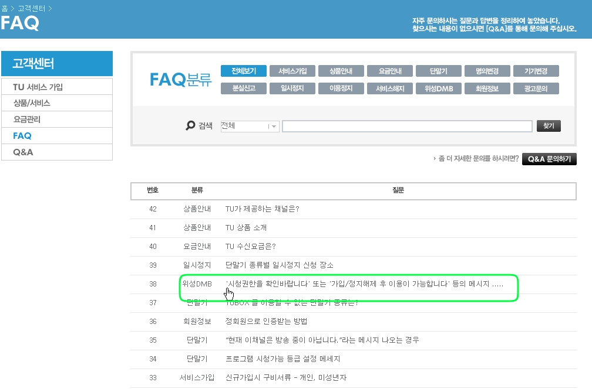Open question 'TU 수신요금은?'
Screen dimensions: 592x389
250,247
